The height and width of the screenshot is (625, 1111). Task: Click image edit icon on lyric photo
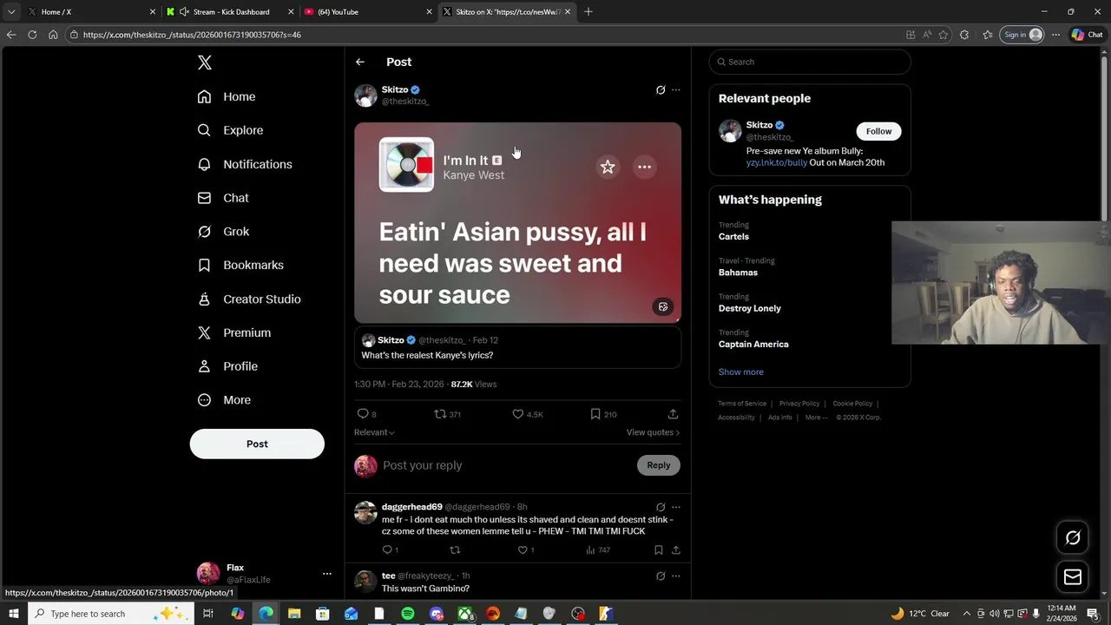coord(663,306)
